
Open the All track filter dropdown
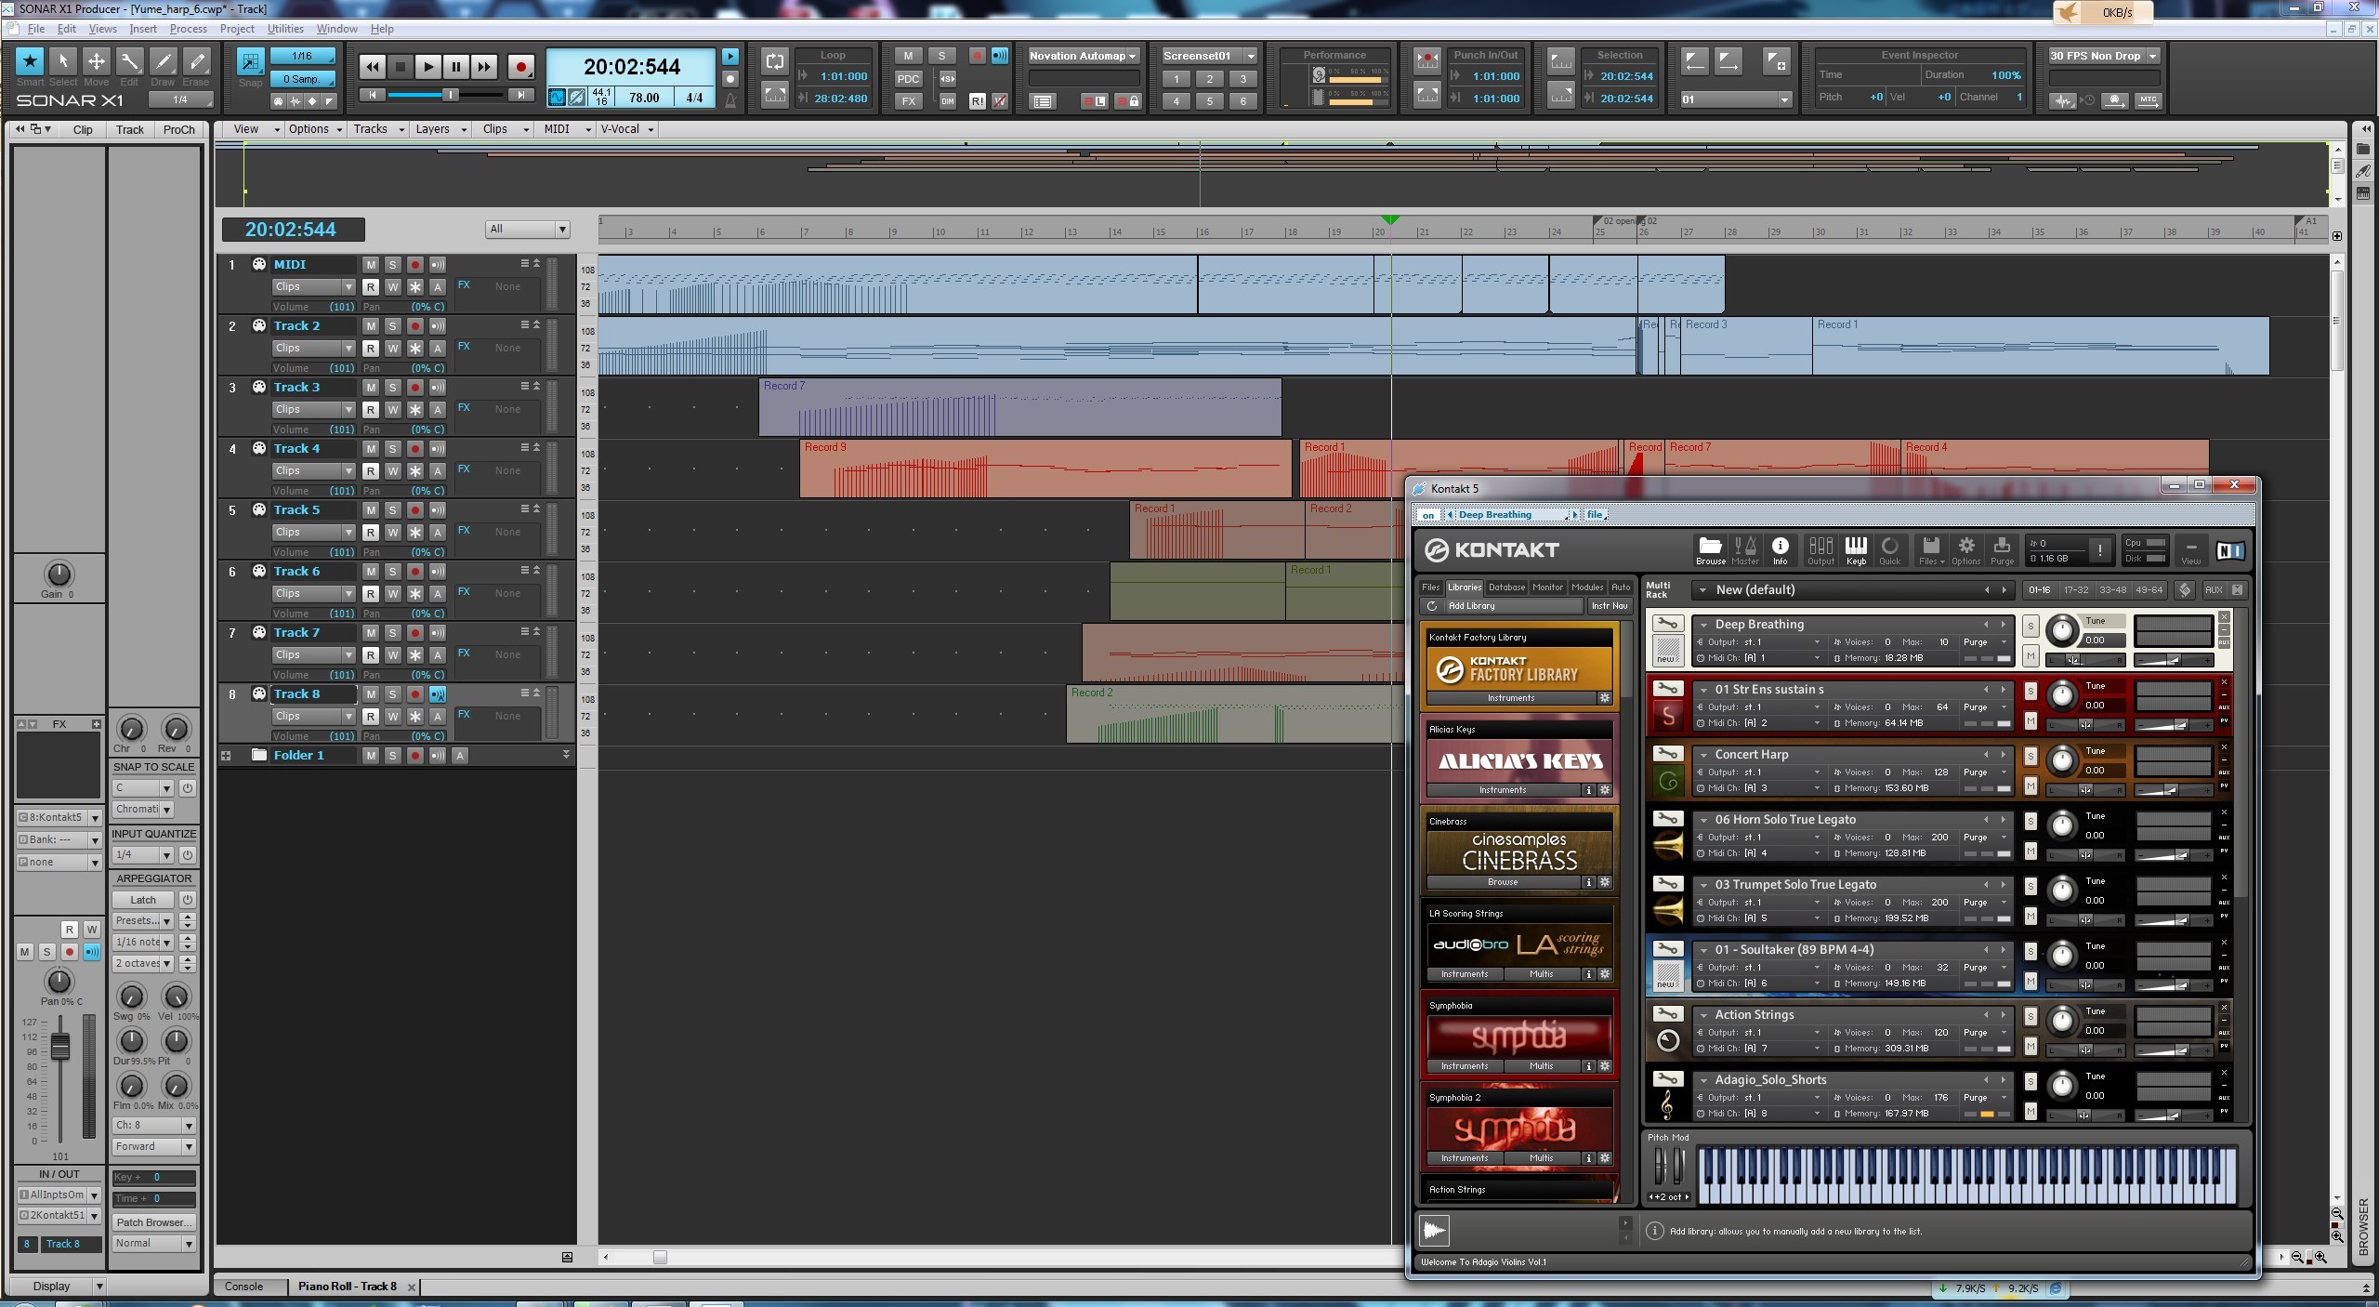point(527,229)
